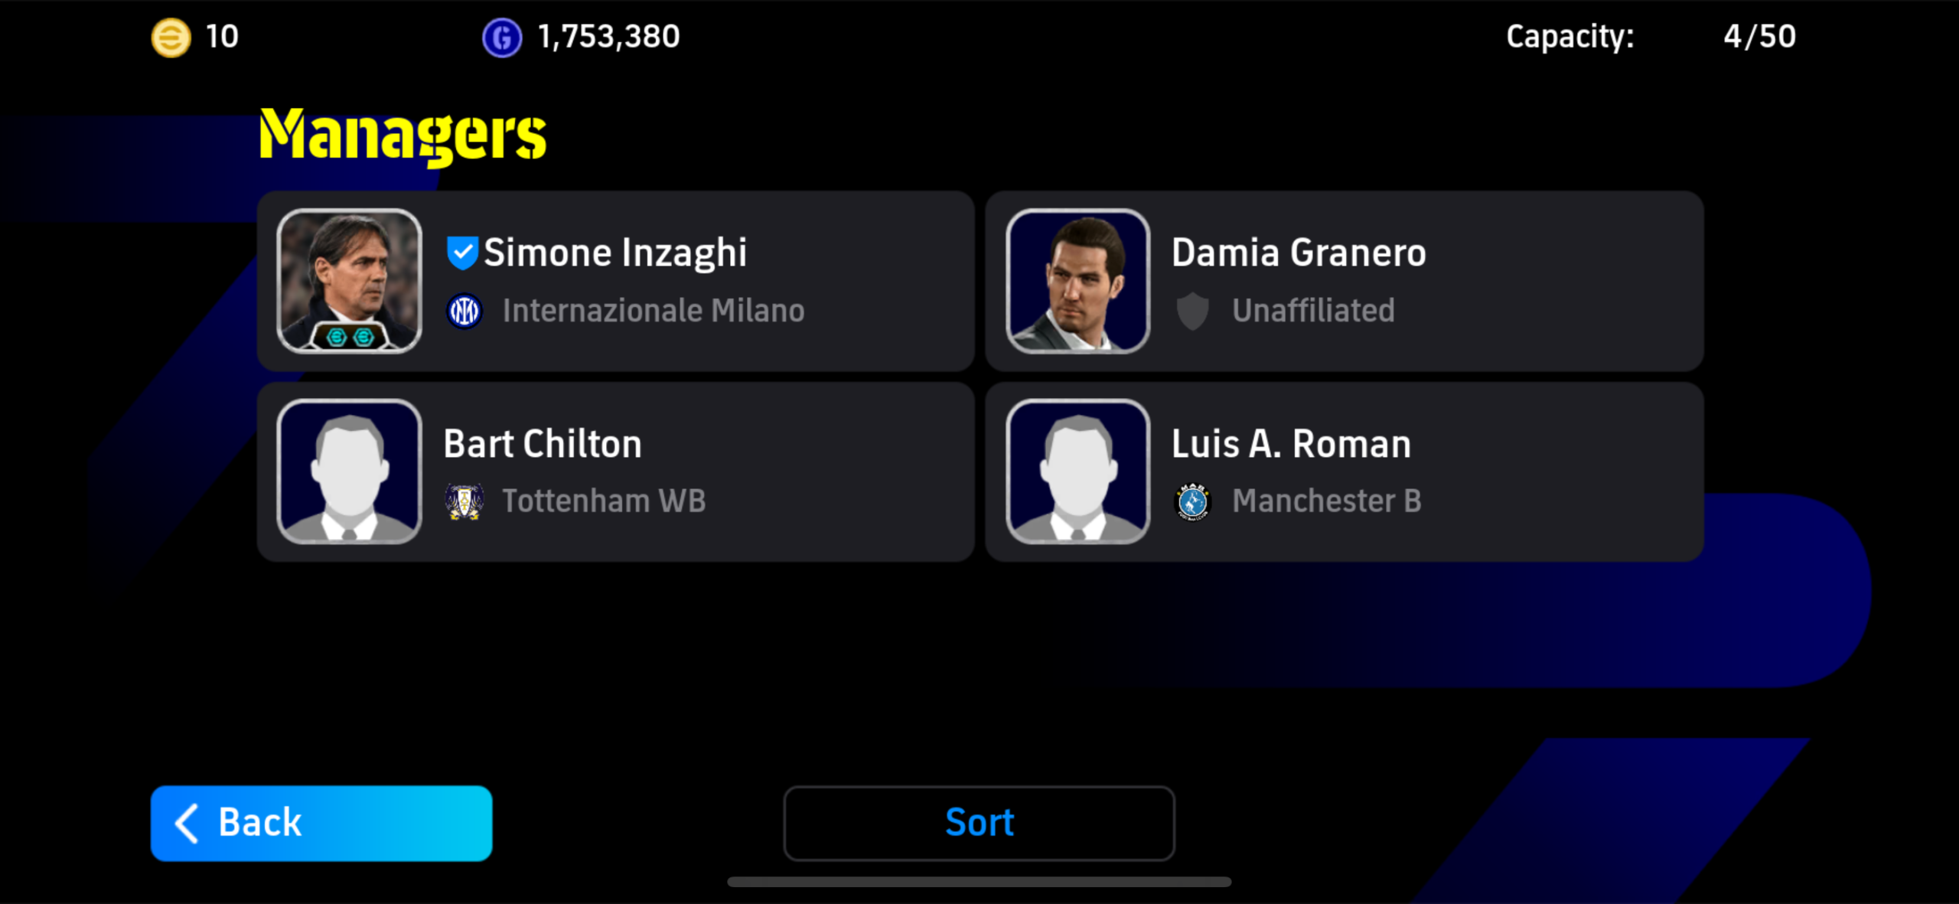Tap the home indicator bar at bottom
Viewport: 1959px width, 904px height.
(979, 882)
